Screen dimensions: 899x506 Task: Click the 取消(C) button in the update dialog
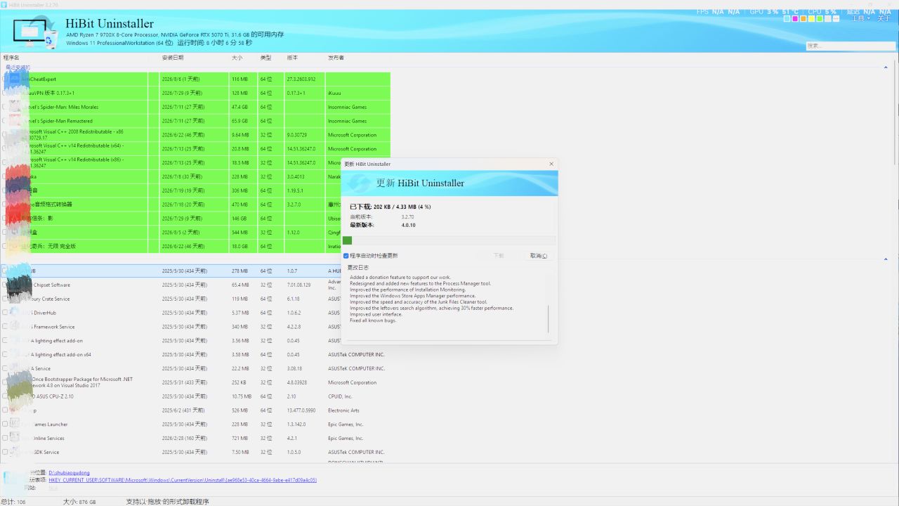(x=539, y=256)
